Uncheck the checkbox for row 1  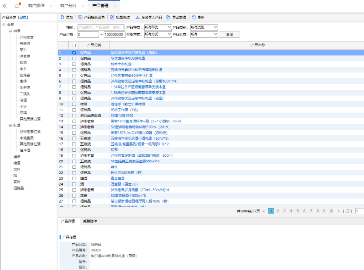tap(74, 53)
